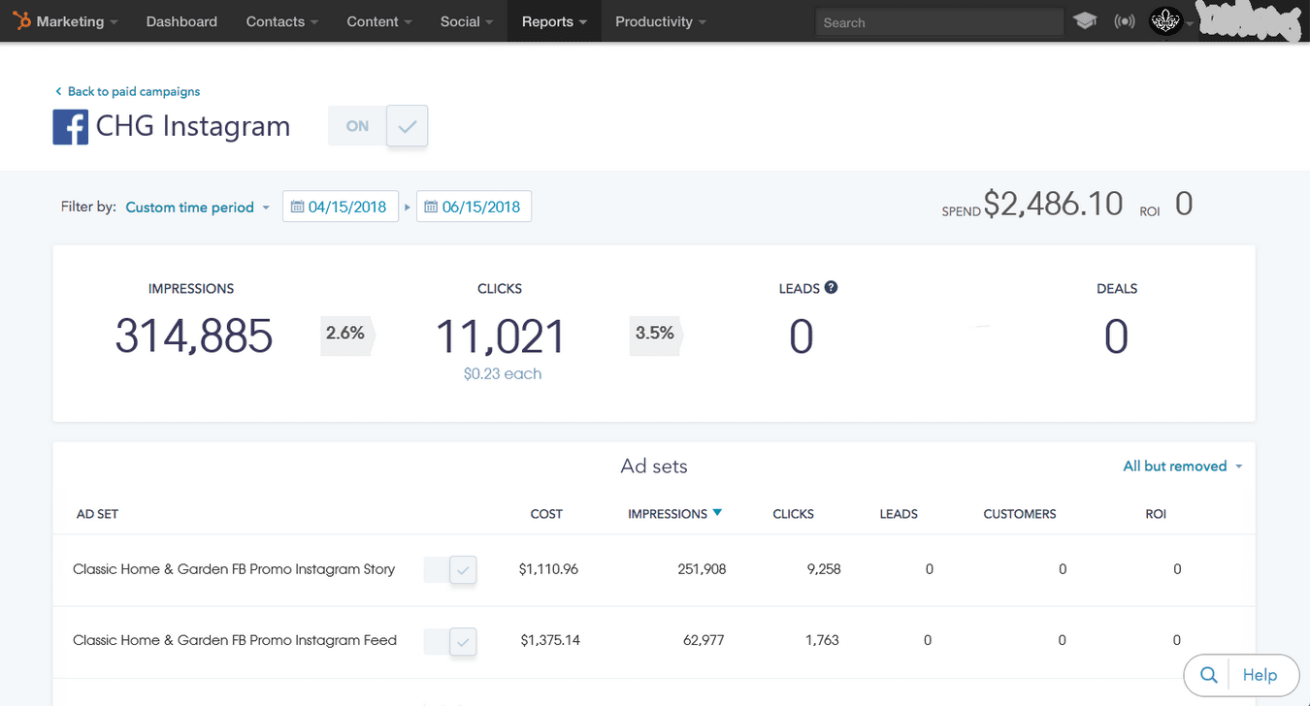
Task: Click the Impressions sort arrow icon
Action: (717, 512)
